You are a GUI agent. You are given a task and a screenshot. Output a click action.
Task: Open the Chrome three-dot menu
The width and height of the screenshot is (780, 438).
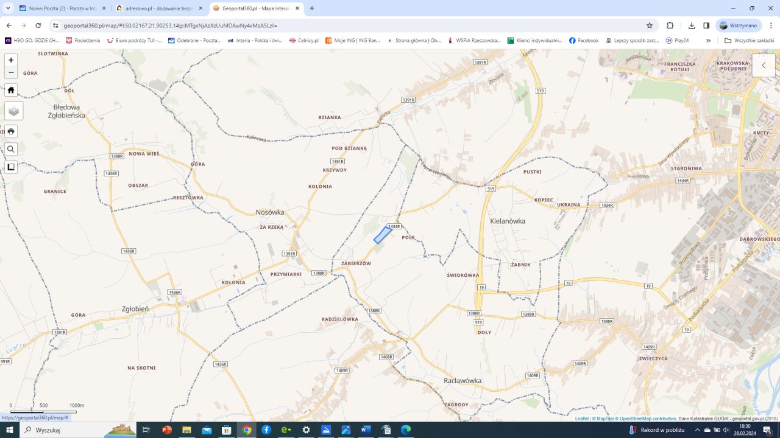pyautogui.click(x=771, y=26)
